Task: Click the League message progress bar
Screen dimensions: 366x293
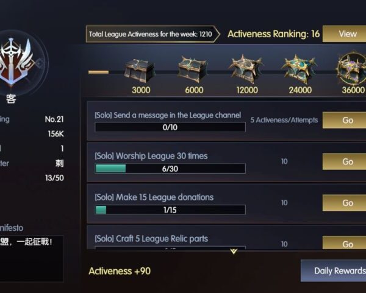Action: click(x=170, y=127)
